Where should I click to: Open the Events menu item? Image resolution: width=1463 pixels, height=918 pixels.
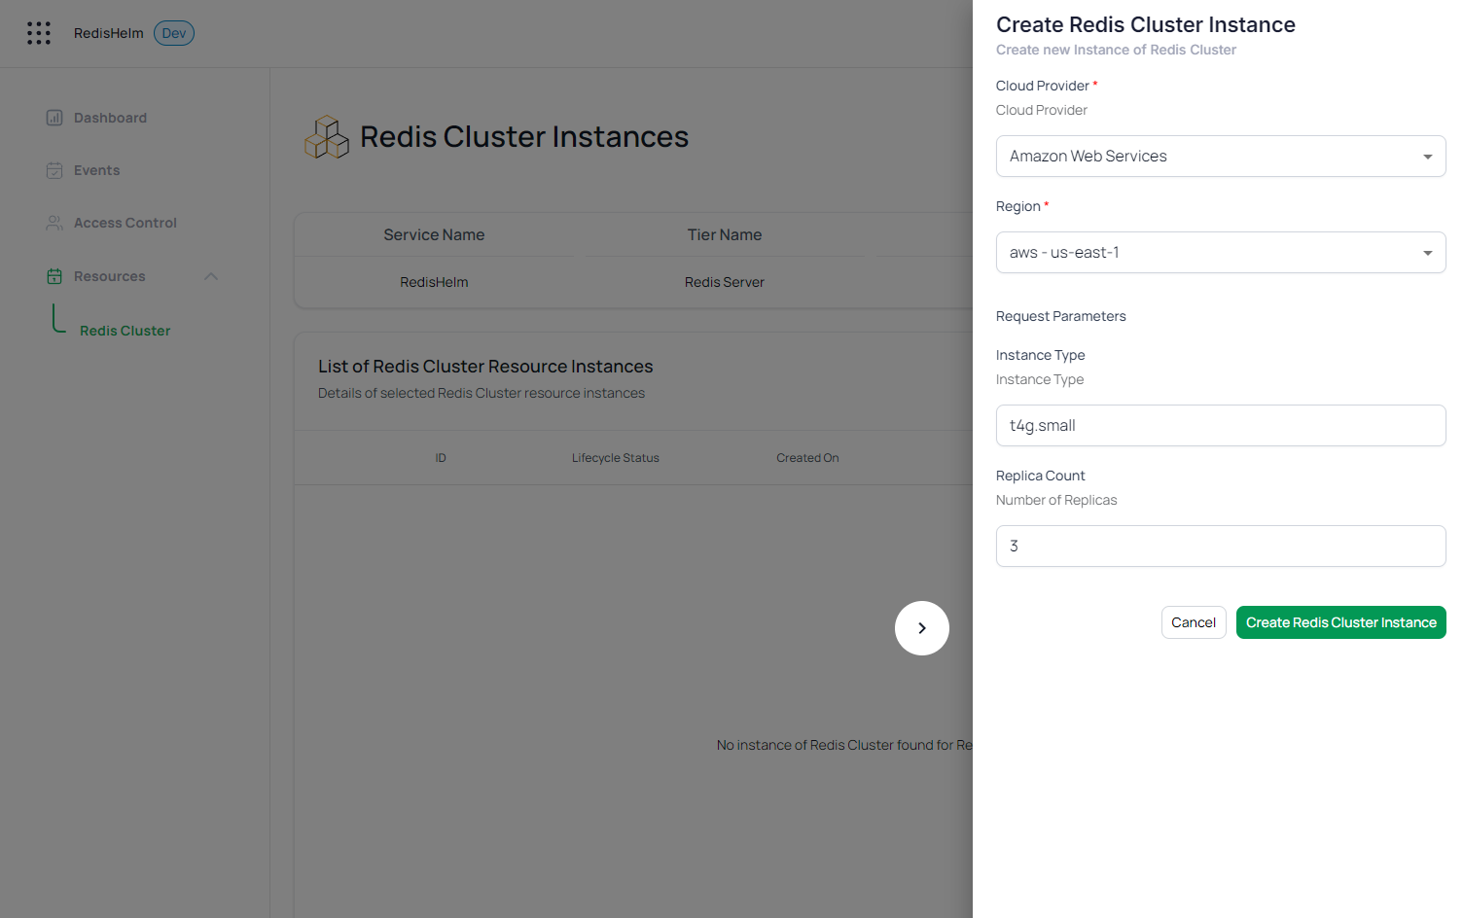pyautogui.click(x=97, y=170)
